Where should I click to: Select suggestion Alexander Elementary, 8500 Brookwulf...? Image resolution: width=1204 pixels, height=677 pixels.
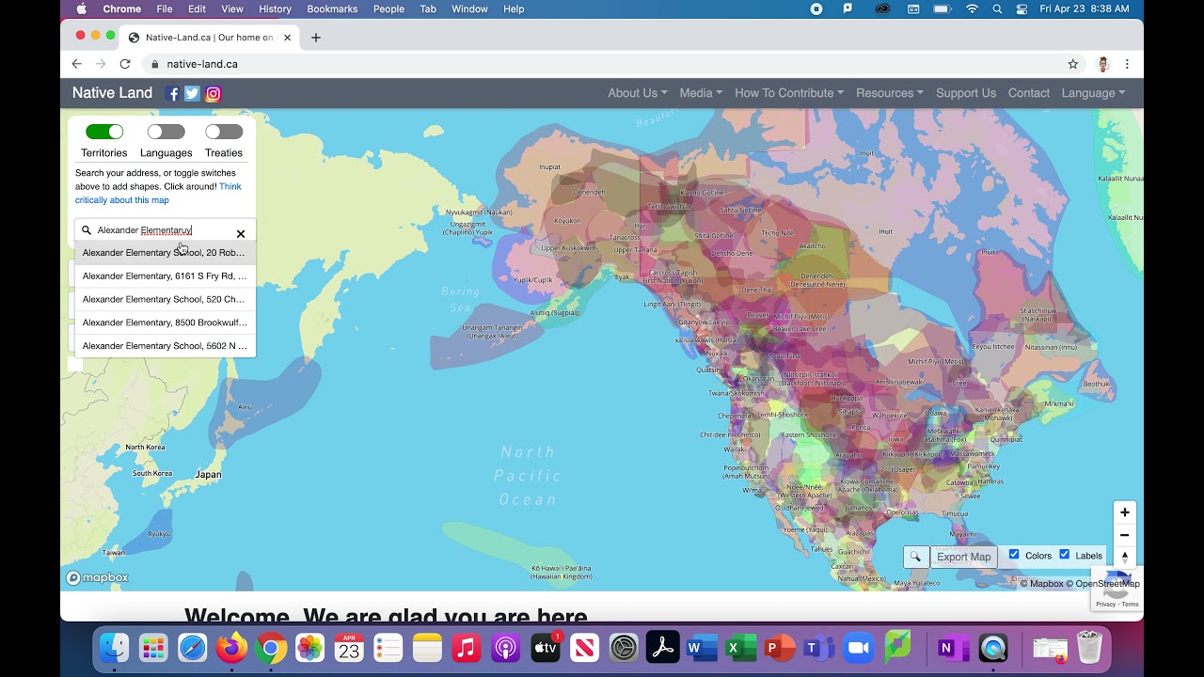[165, 323]
